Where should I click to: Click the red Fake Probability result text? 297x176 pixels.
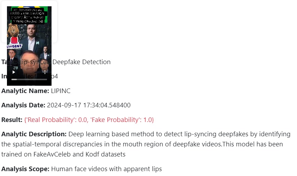click(x=89, y=120)
